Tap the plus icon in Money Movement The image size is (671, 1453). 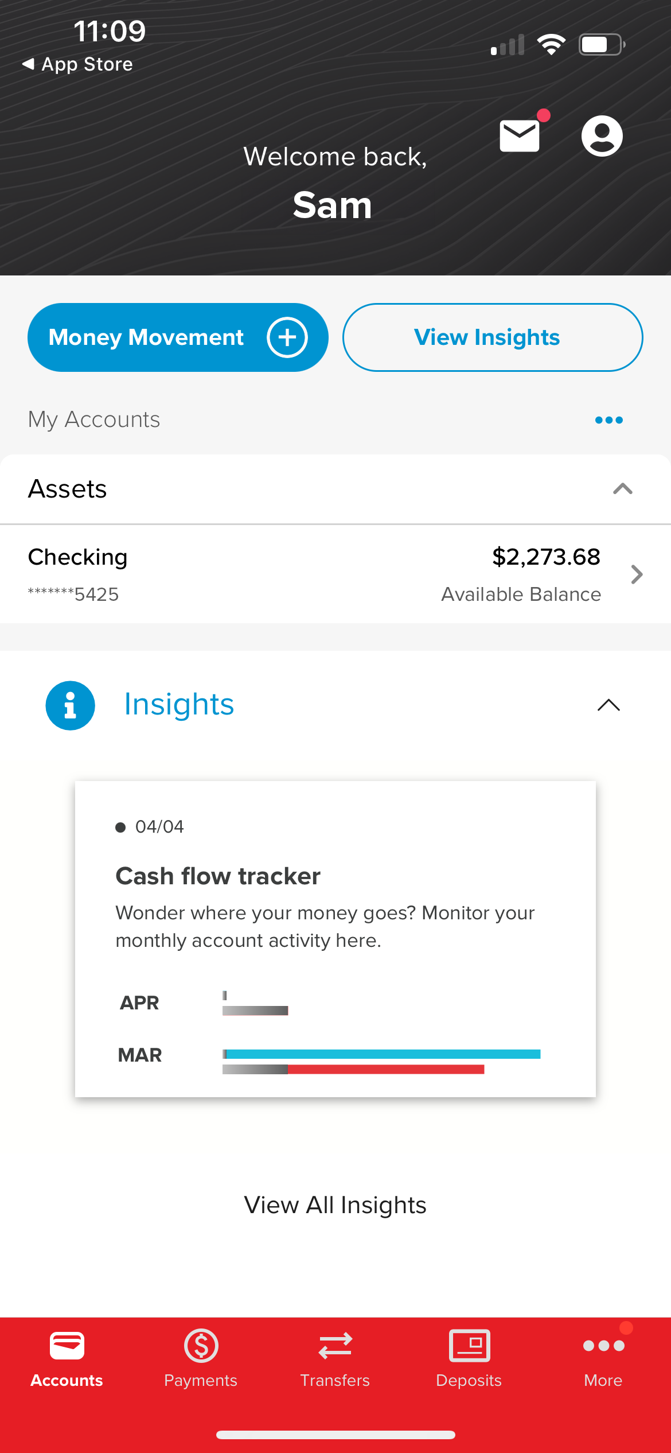coord(287,337)
